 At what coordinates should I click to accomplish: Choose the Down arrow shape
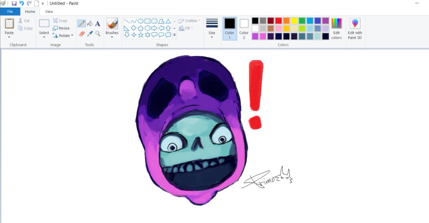coord(127,35)
